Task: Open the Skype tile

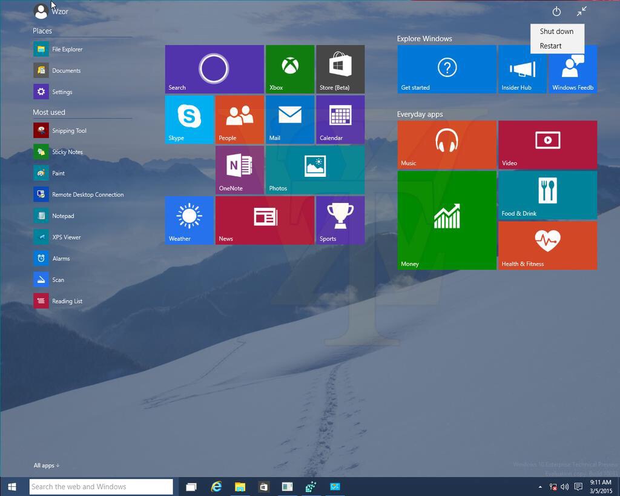Action: pyautogui.click(x=189, y=119)
